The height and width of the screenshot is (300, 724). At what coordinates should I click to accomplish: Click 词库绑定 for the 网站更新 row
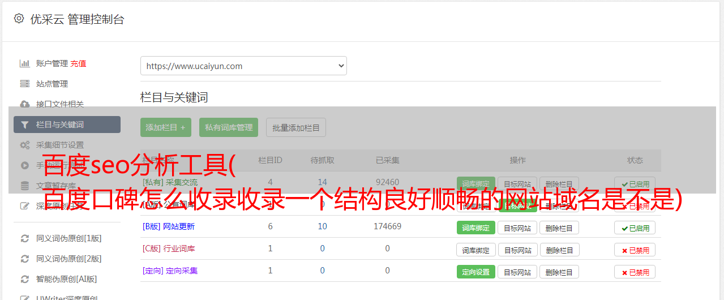pyautogui.click(x=476, y=228)
